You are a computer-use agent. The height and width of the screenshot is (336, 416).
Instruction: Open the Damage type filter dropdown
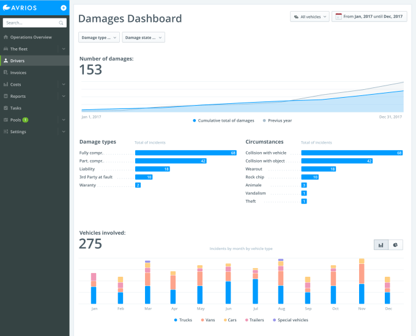click(98, 38)
